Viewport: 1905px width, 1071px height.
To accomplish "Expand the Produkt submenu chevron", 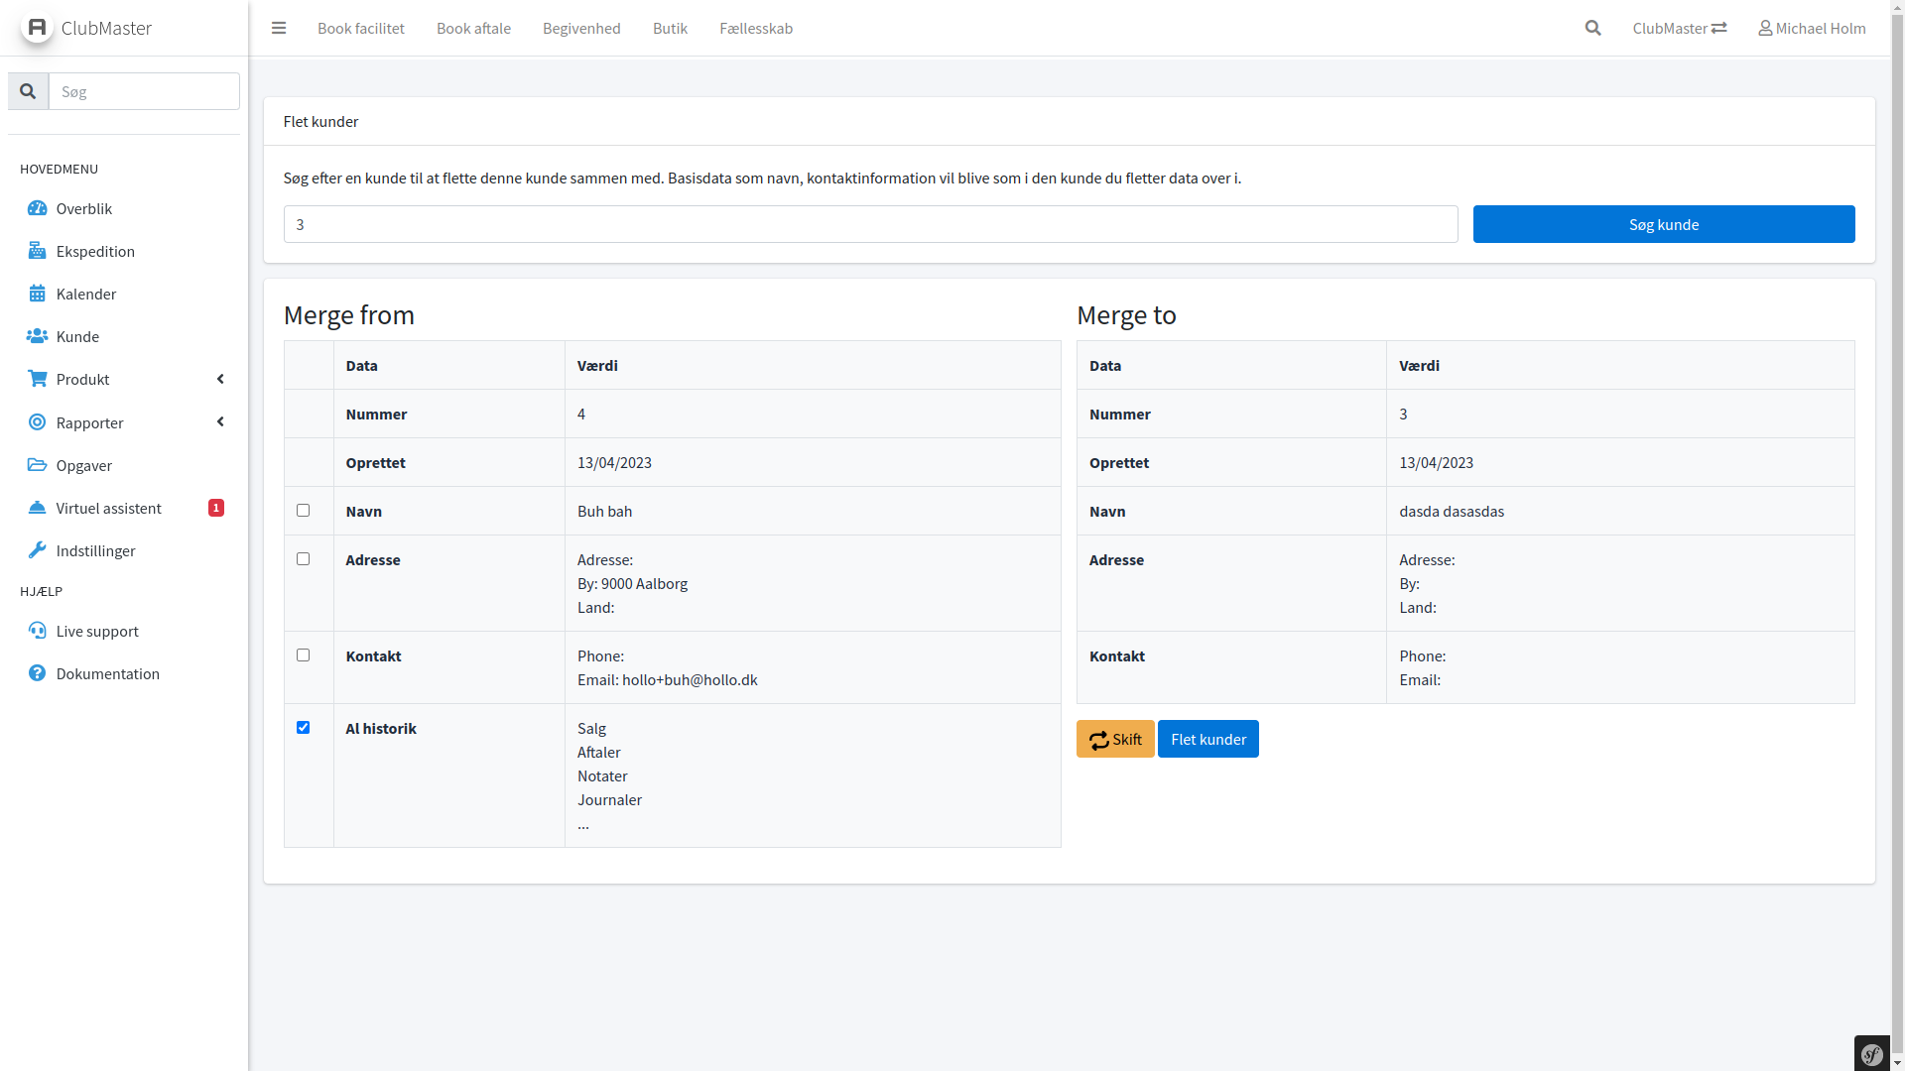I will tap(220, 379).
